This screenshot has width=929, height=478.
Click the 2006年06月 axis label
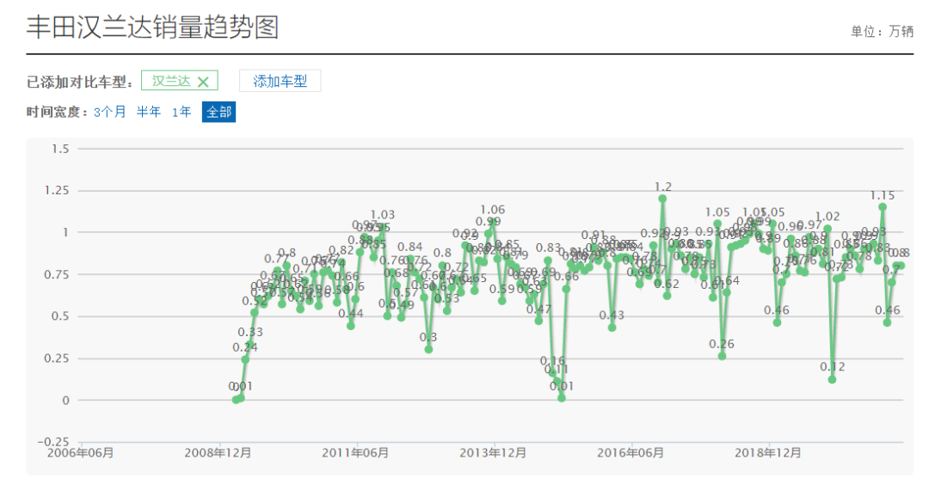coord(81,453)
